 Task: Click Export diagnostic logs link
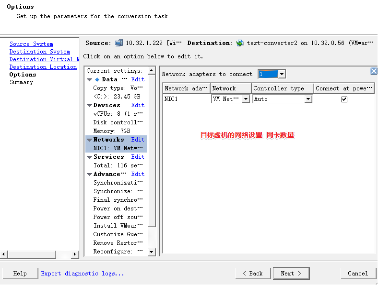click(x=83, y=274)
